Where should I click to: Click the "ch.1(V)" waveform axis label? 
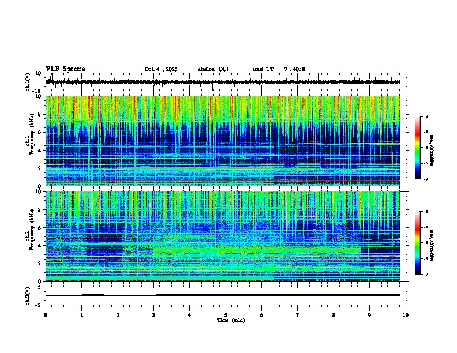click(x=28, y=82)
